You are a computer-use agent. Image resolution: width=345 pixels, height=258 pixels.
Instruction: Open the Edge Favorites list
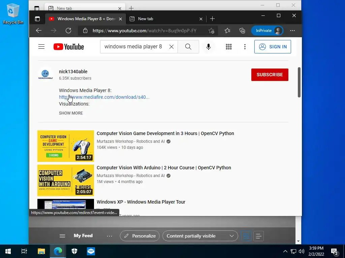(227, 31)
